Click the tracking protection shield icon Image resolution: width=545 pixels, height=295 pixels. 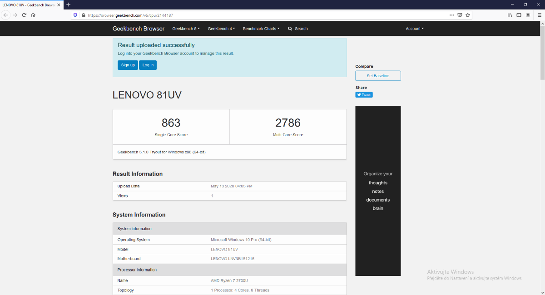(75, 15)
